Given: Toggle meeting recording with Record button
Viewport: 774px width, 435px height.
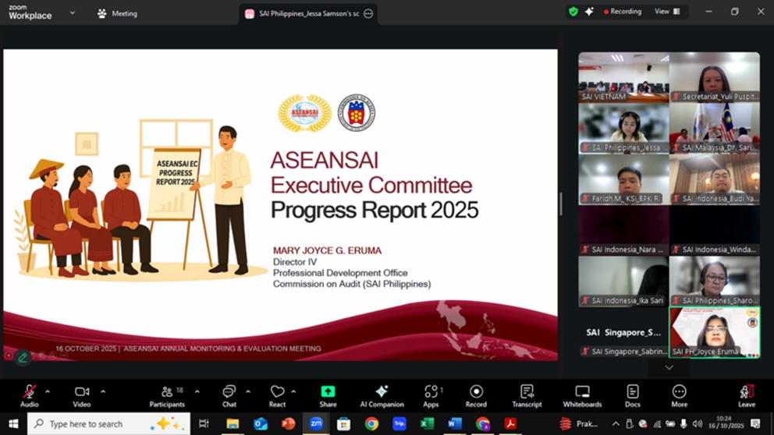Looking at the screenshot, I should (476, 394).
